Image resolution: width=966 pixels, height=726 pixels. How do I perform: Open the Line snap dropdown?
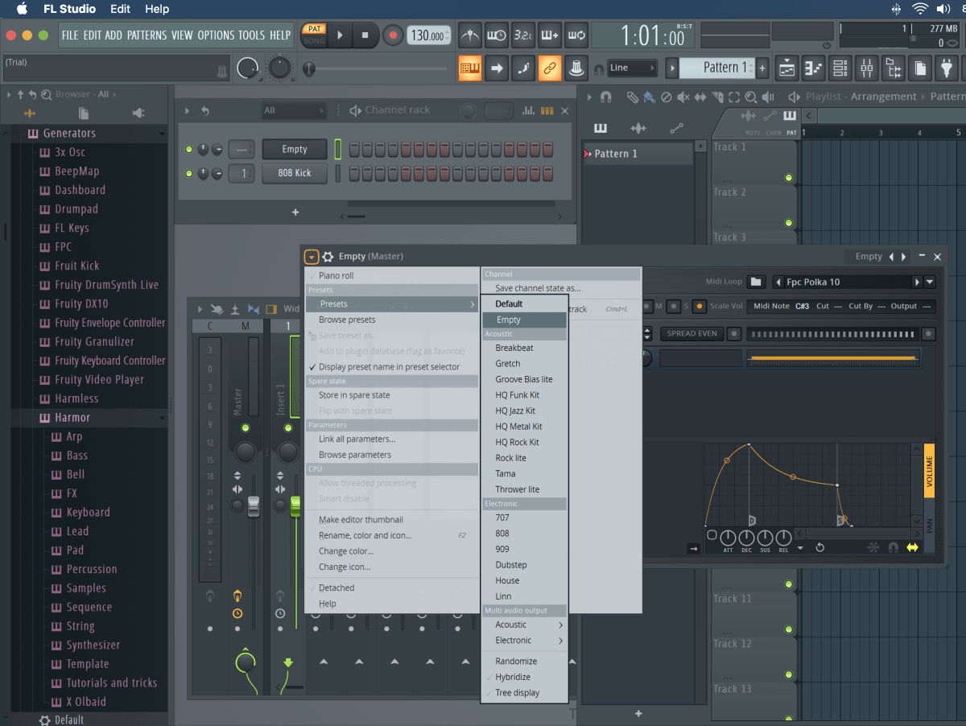click(x=631, y=68)
